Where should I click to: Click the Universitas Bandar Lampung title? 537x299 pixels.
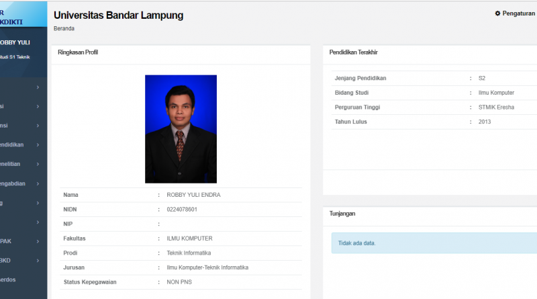(x=119, y=15)
